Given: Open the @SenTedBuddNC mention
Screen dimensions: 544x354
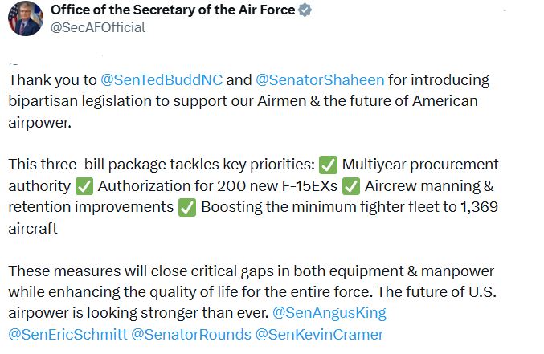Looking at the screenshot, I should tap(162, 80).
